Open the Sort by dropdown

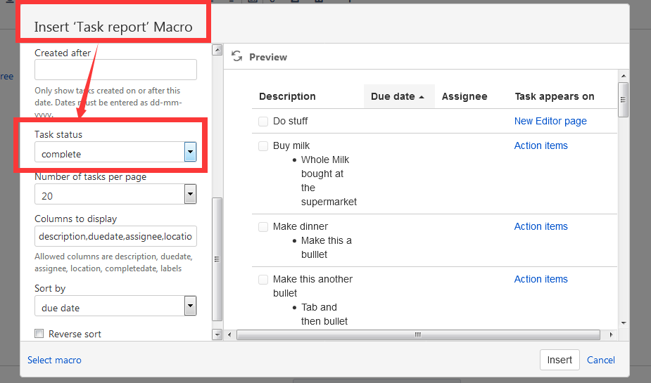pos(190,306)
